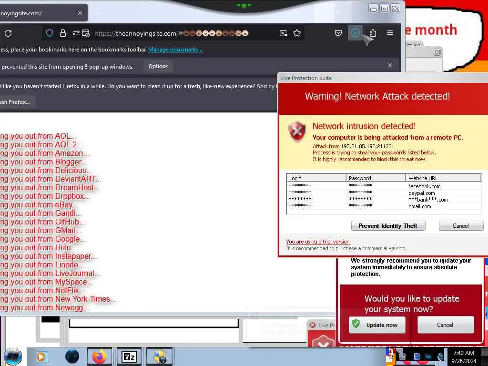This screenshot has height=366, width=488.
Task: Select the paypal.com row
Action: (x=384, y=193)
